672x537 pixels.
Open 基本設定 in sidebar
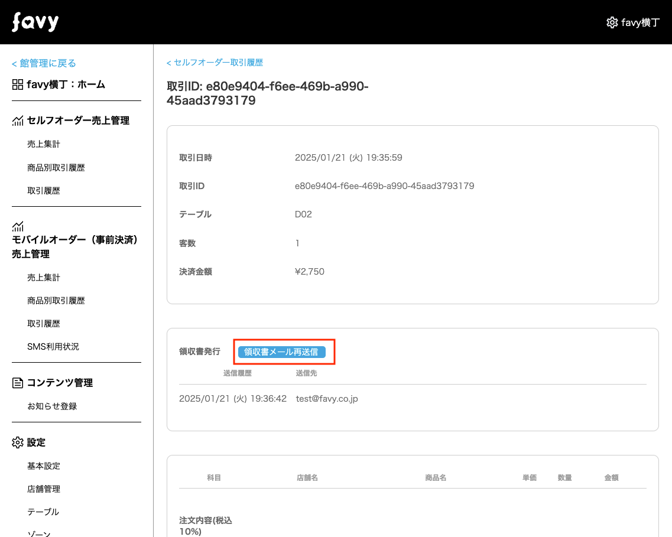44,466
